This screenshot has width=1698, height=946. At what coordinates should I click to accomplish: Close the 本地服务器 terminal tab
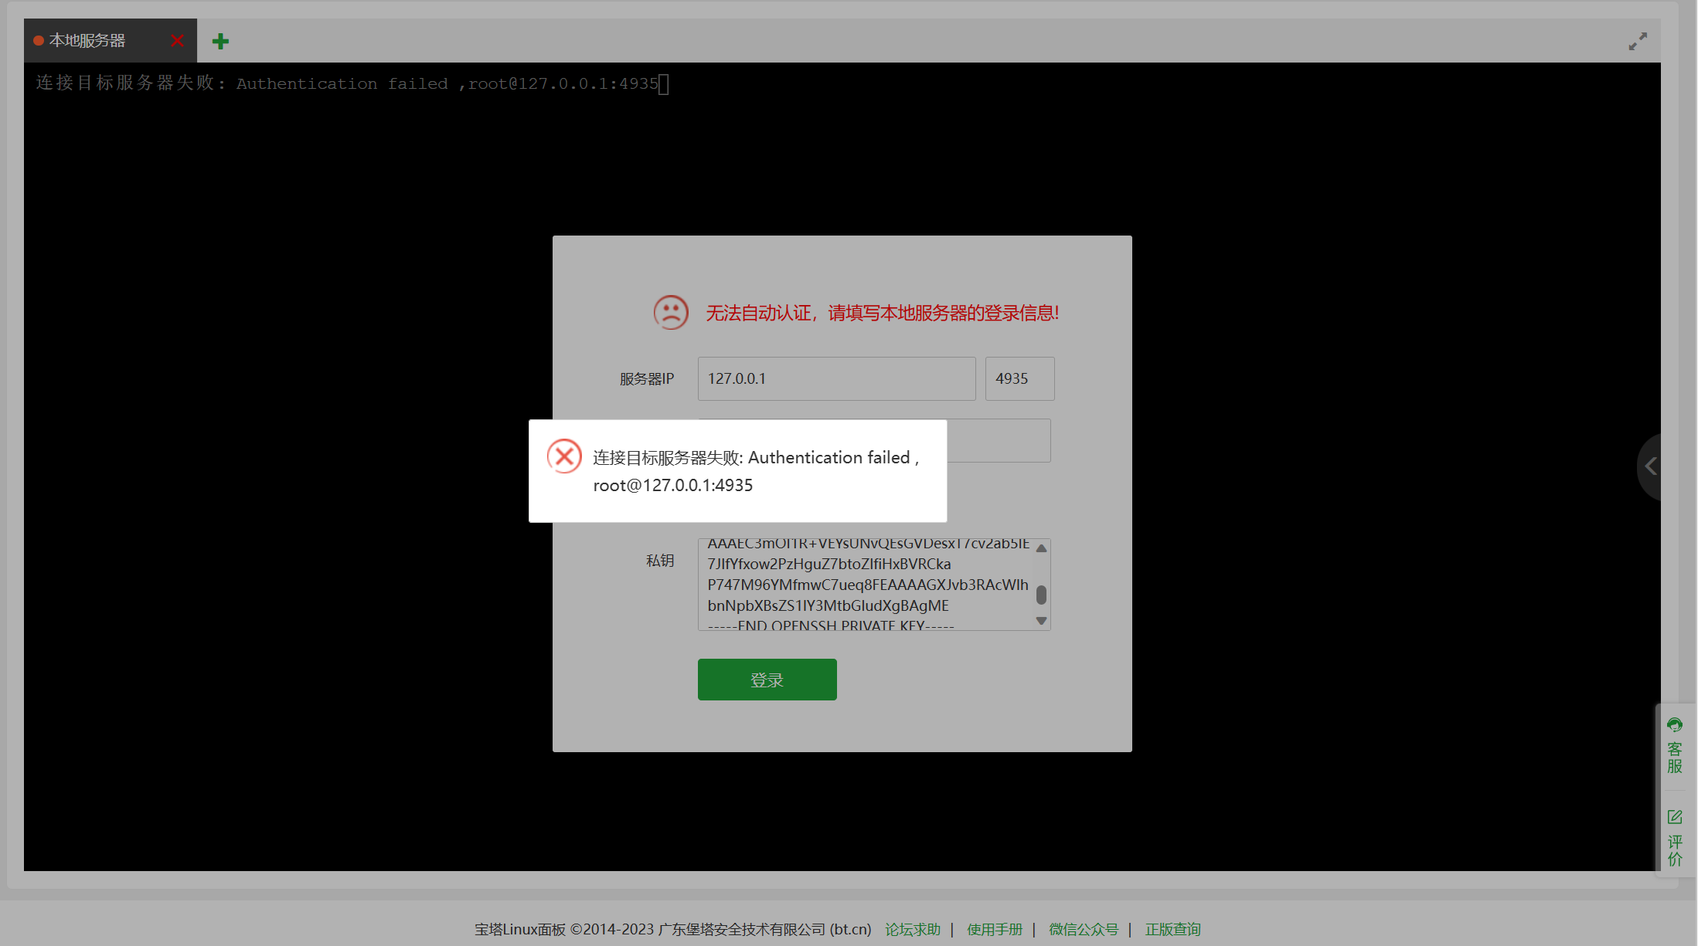(177, 41)
